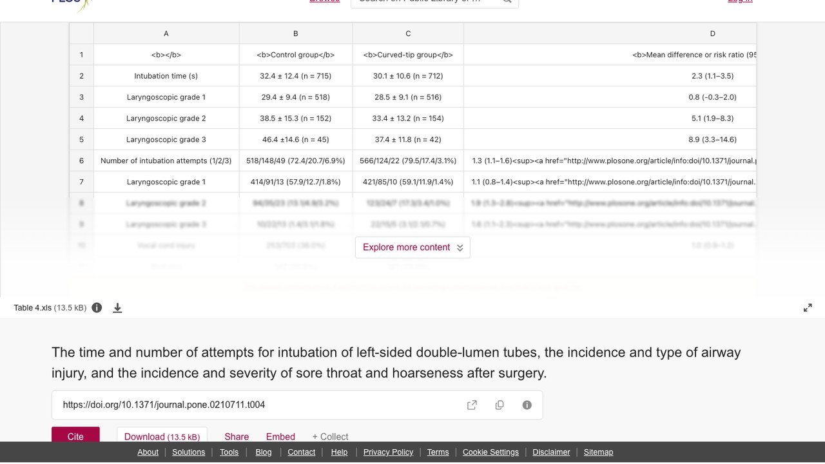Click the info icon beside Table 4.xls
This screenshot has width=825, height=464.
click(97, 307)
